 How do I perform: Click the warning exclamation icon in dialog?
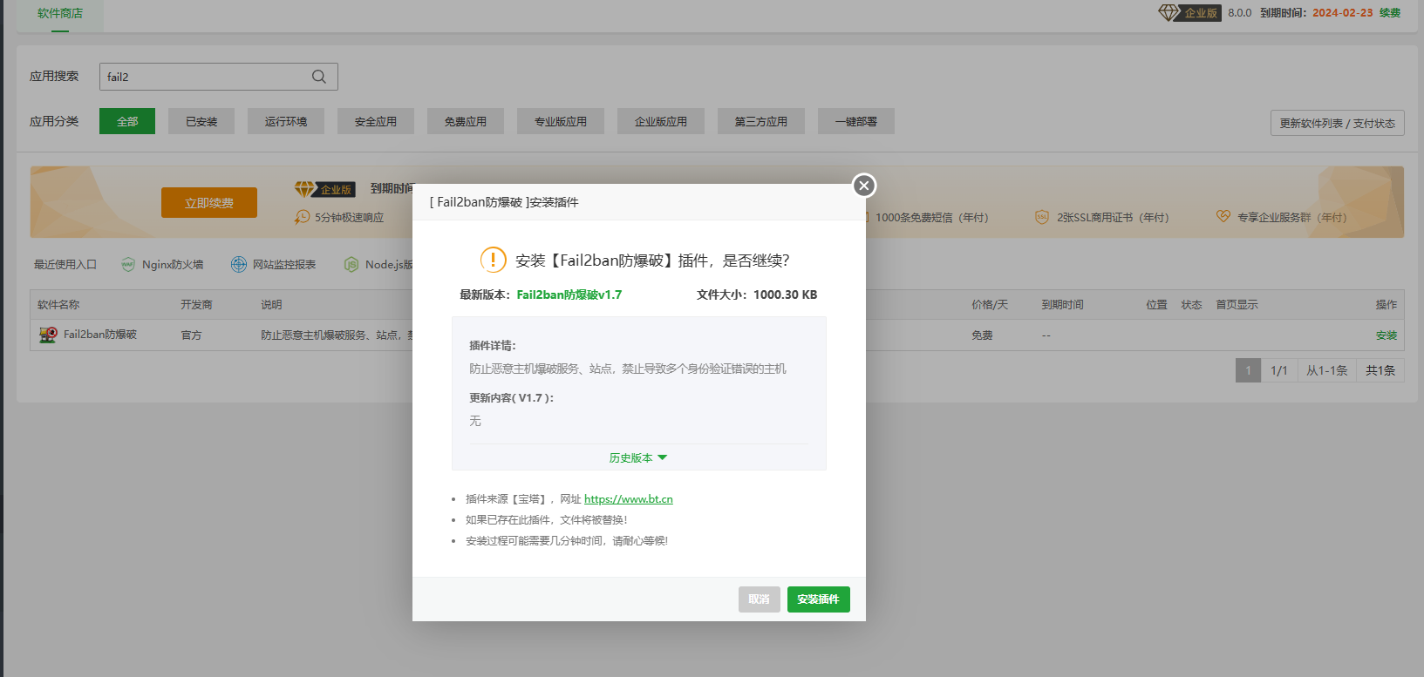[x=493, y=260]
